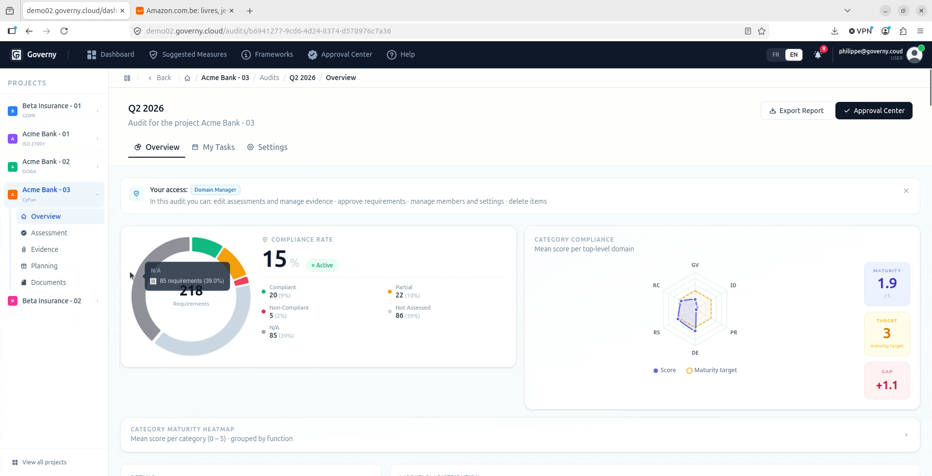Switch to the Settings tab

pyautogui.click(x=267, y=148)
